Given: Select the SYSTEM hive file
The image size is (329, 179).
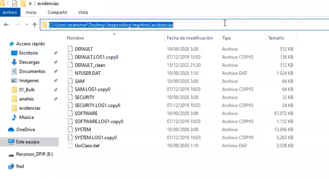Looking at the screenshot, I should tap(83, 130).
